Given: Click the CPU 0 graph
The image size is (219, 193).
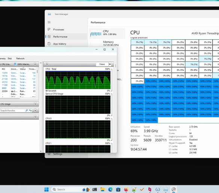Looking at the screenshot, I should click(78, 129).
